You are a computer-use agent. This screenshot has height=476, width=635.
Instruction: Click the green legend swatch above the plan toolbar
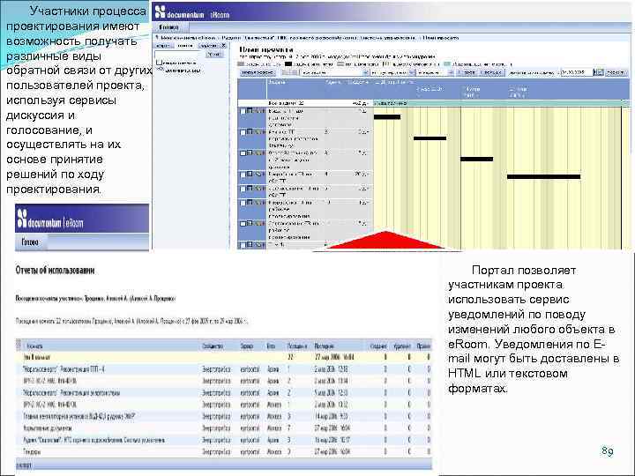point(447,64)
